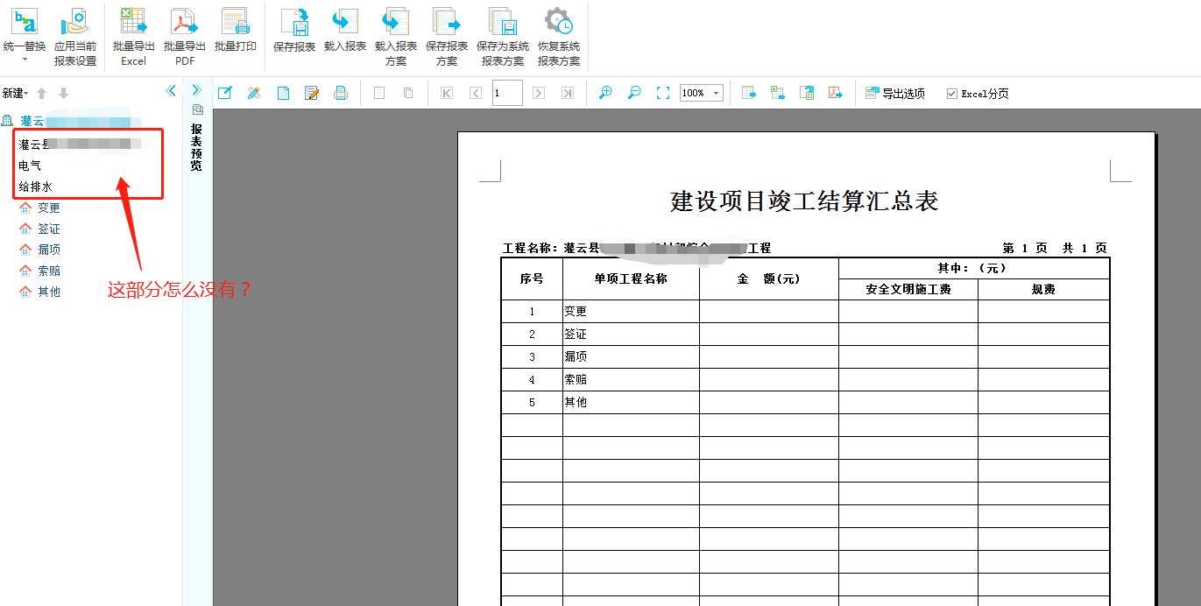The image size is (1201, 606).
Task: Click the print icon in preview toolbar
Action: 341,93
